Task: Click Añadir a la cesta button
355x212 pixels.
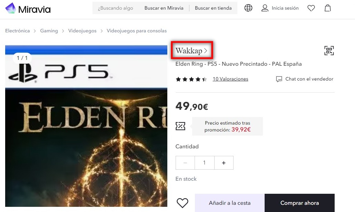Action: pos(229,203)
